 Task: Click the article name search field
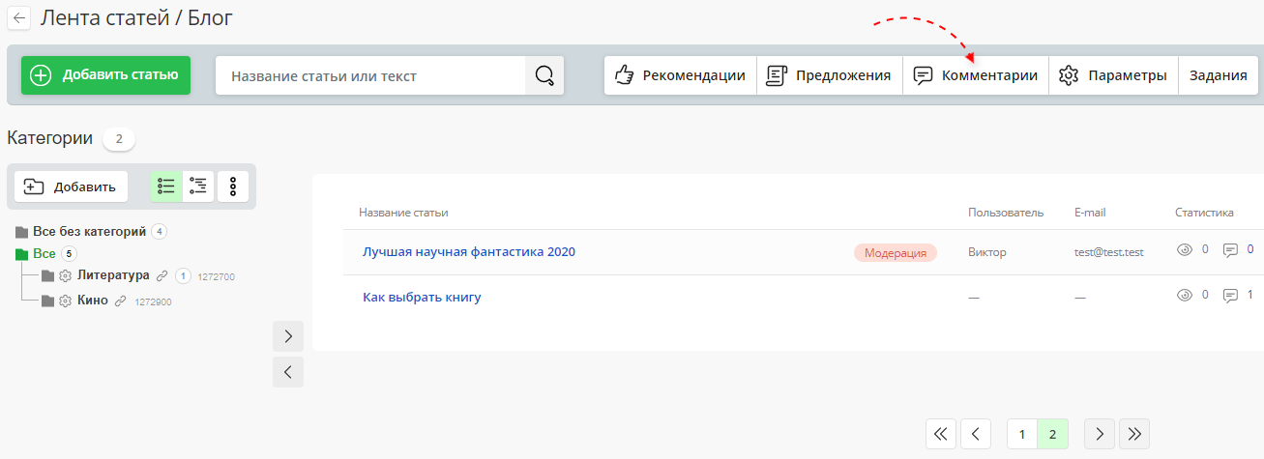coord(370,75)
